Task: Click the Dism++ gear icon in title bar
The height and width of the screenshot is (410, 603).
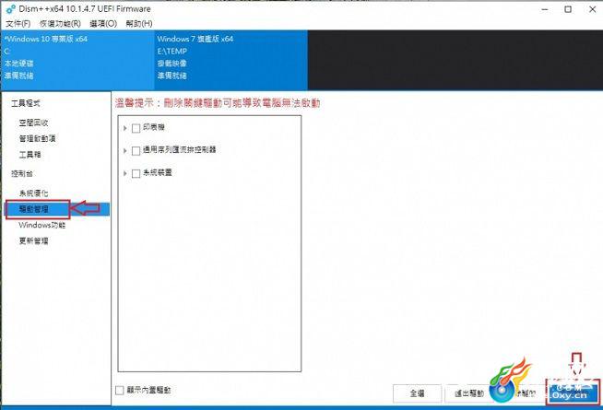Action: point(11,9)
